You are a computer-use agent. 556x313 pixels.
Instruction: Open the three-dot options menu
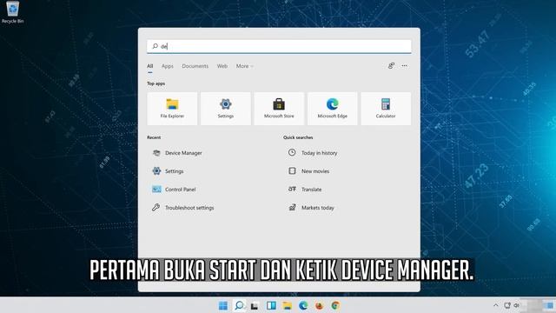click(x=405, y=66)
